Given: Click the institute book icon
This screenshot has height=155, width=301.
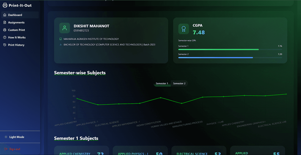Looking at the screenshot, I should [61, 39].
